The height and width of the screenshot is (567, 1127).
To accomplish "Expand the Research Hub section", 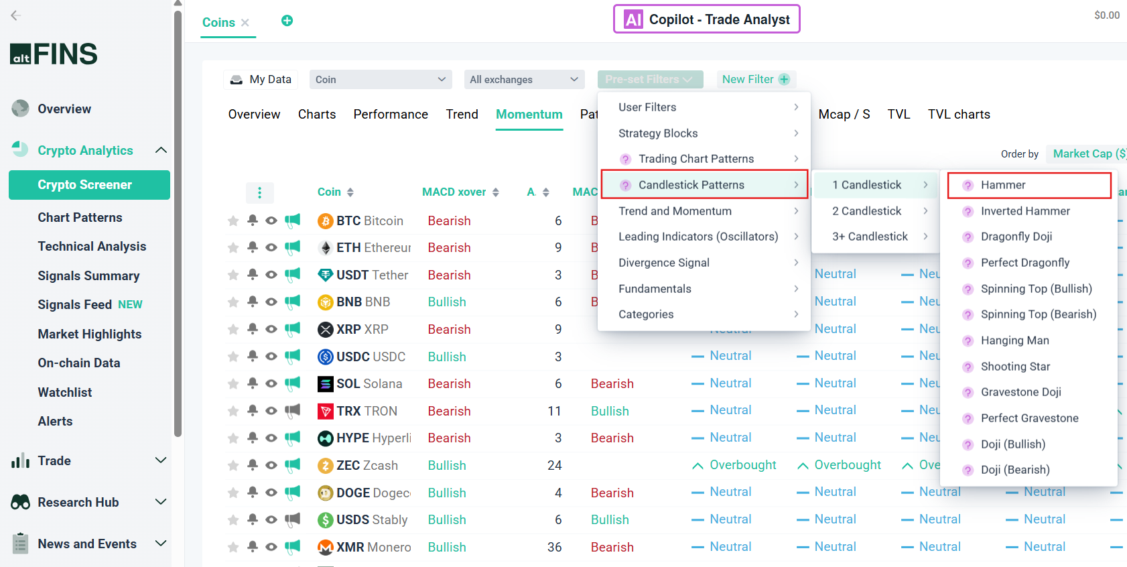I will [x=161, y=502].
